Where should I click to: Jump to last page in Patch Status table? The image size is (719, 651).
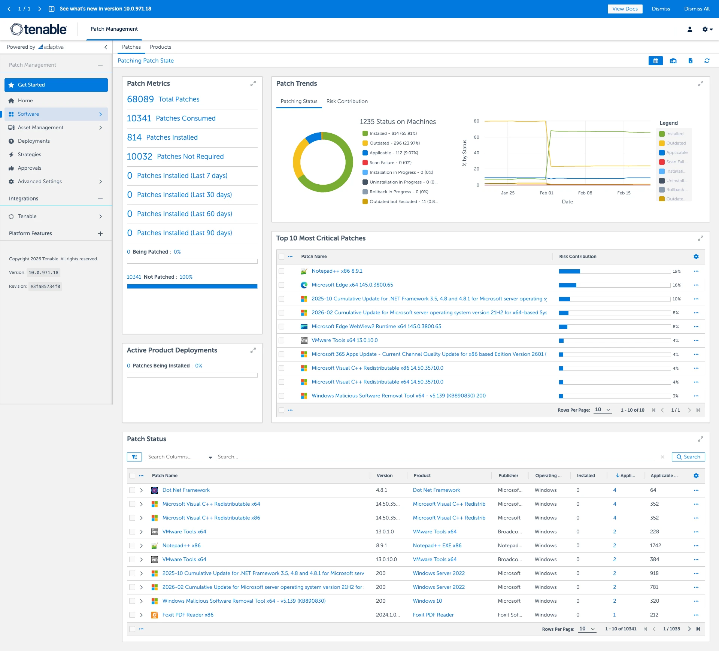(x=698, y=629)
